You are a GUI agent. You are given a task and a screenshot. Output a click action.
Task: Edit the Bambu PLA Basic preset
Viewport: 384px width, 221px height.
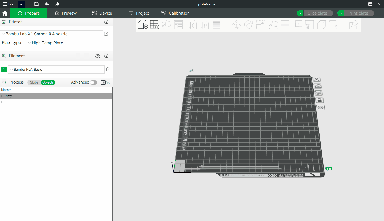(x=108, y=69)
